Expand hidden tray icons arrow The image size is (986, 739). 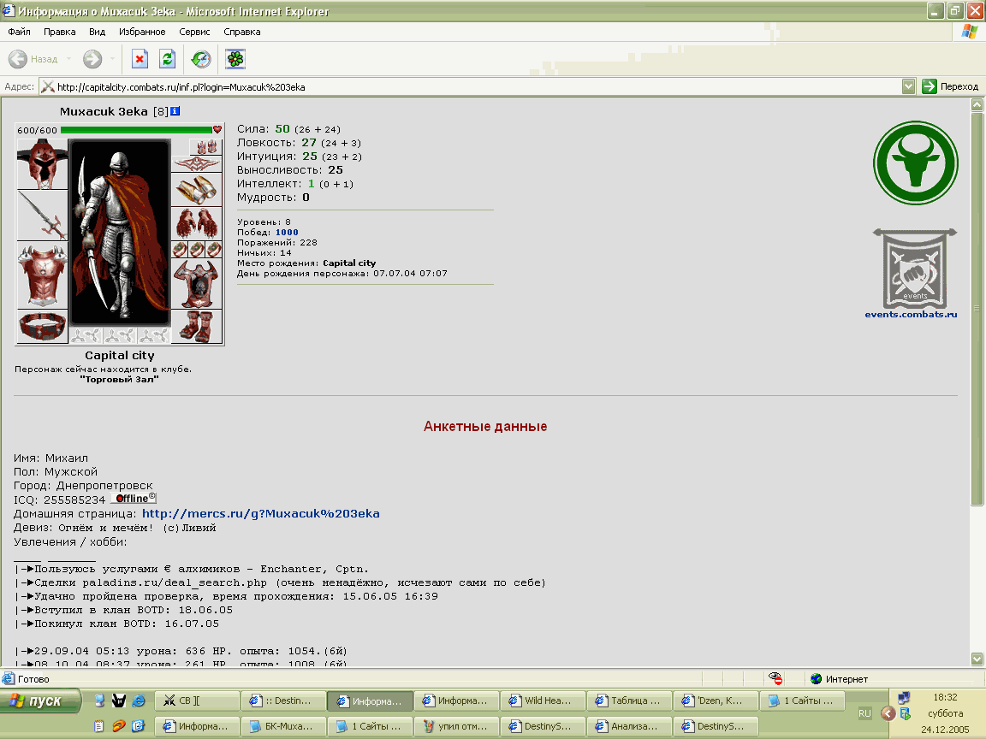coord(888,713)
